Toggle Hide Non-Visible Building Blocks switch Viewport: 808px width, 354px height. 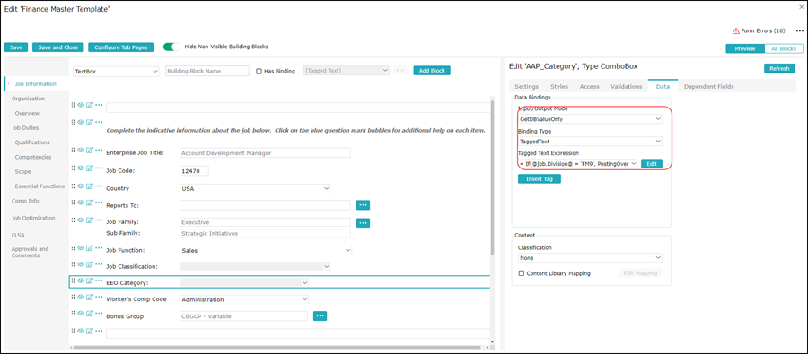tap(171, 47)
